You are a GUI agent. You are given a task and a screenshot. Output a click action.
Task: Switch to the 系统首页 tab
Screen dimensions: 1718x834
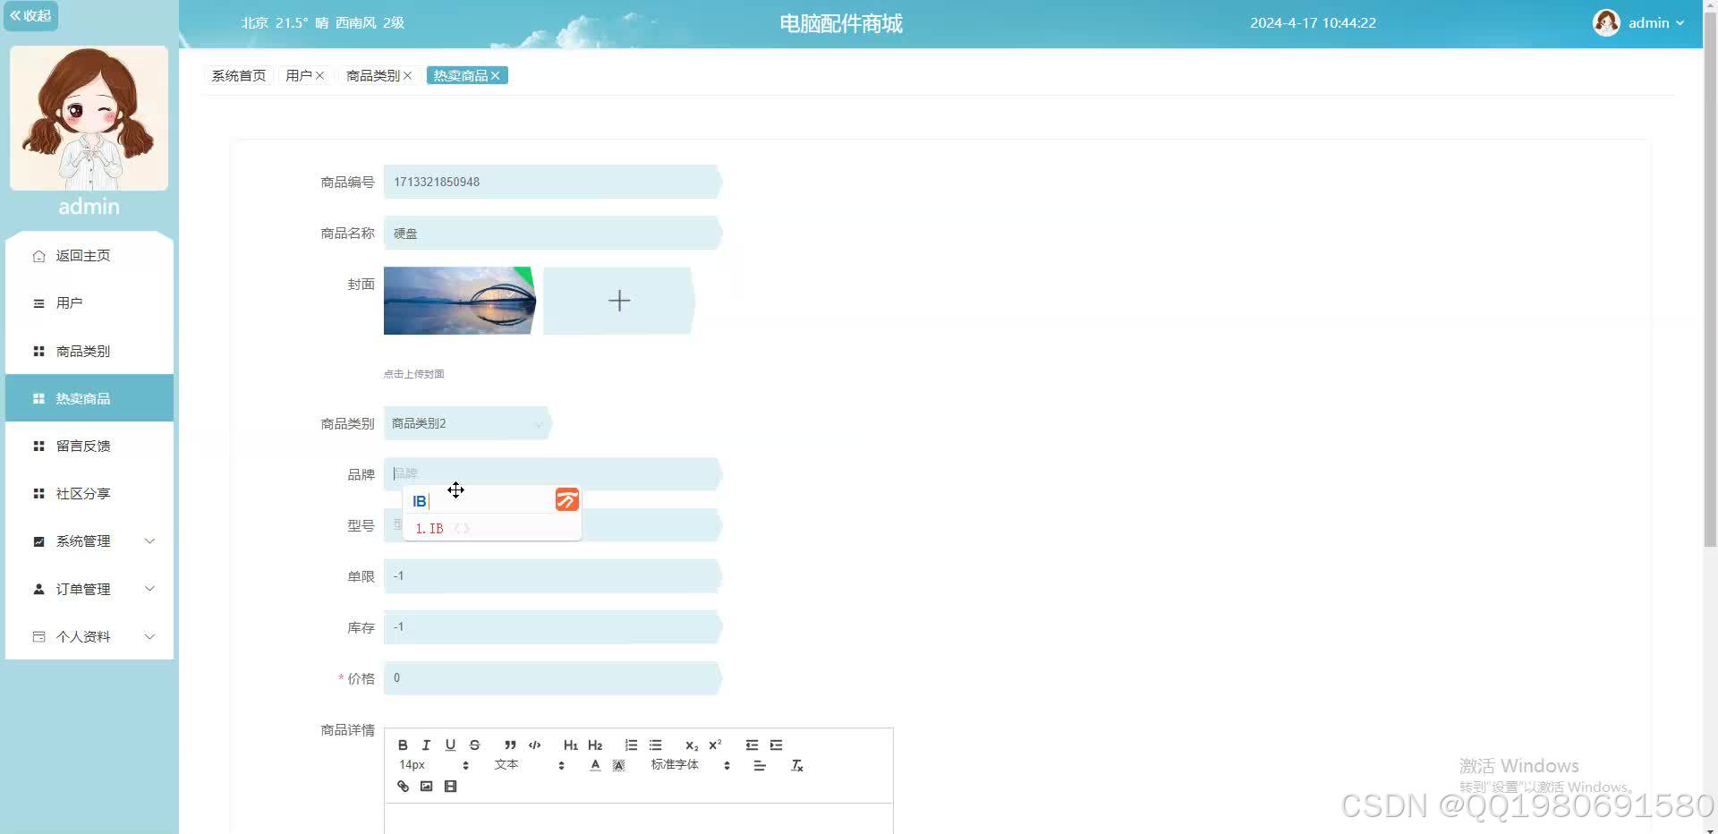(238, 76)
